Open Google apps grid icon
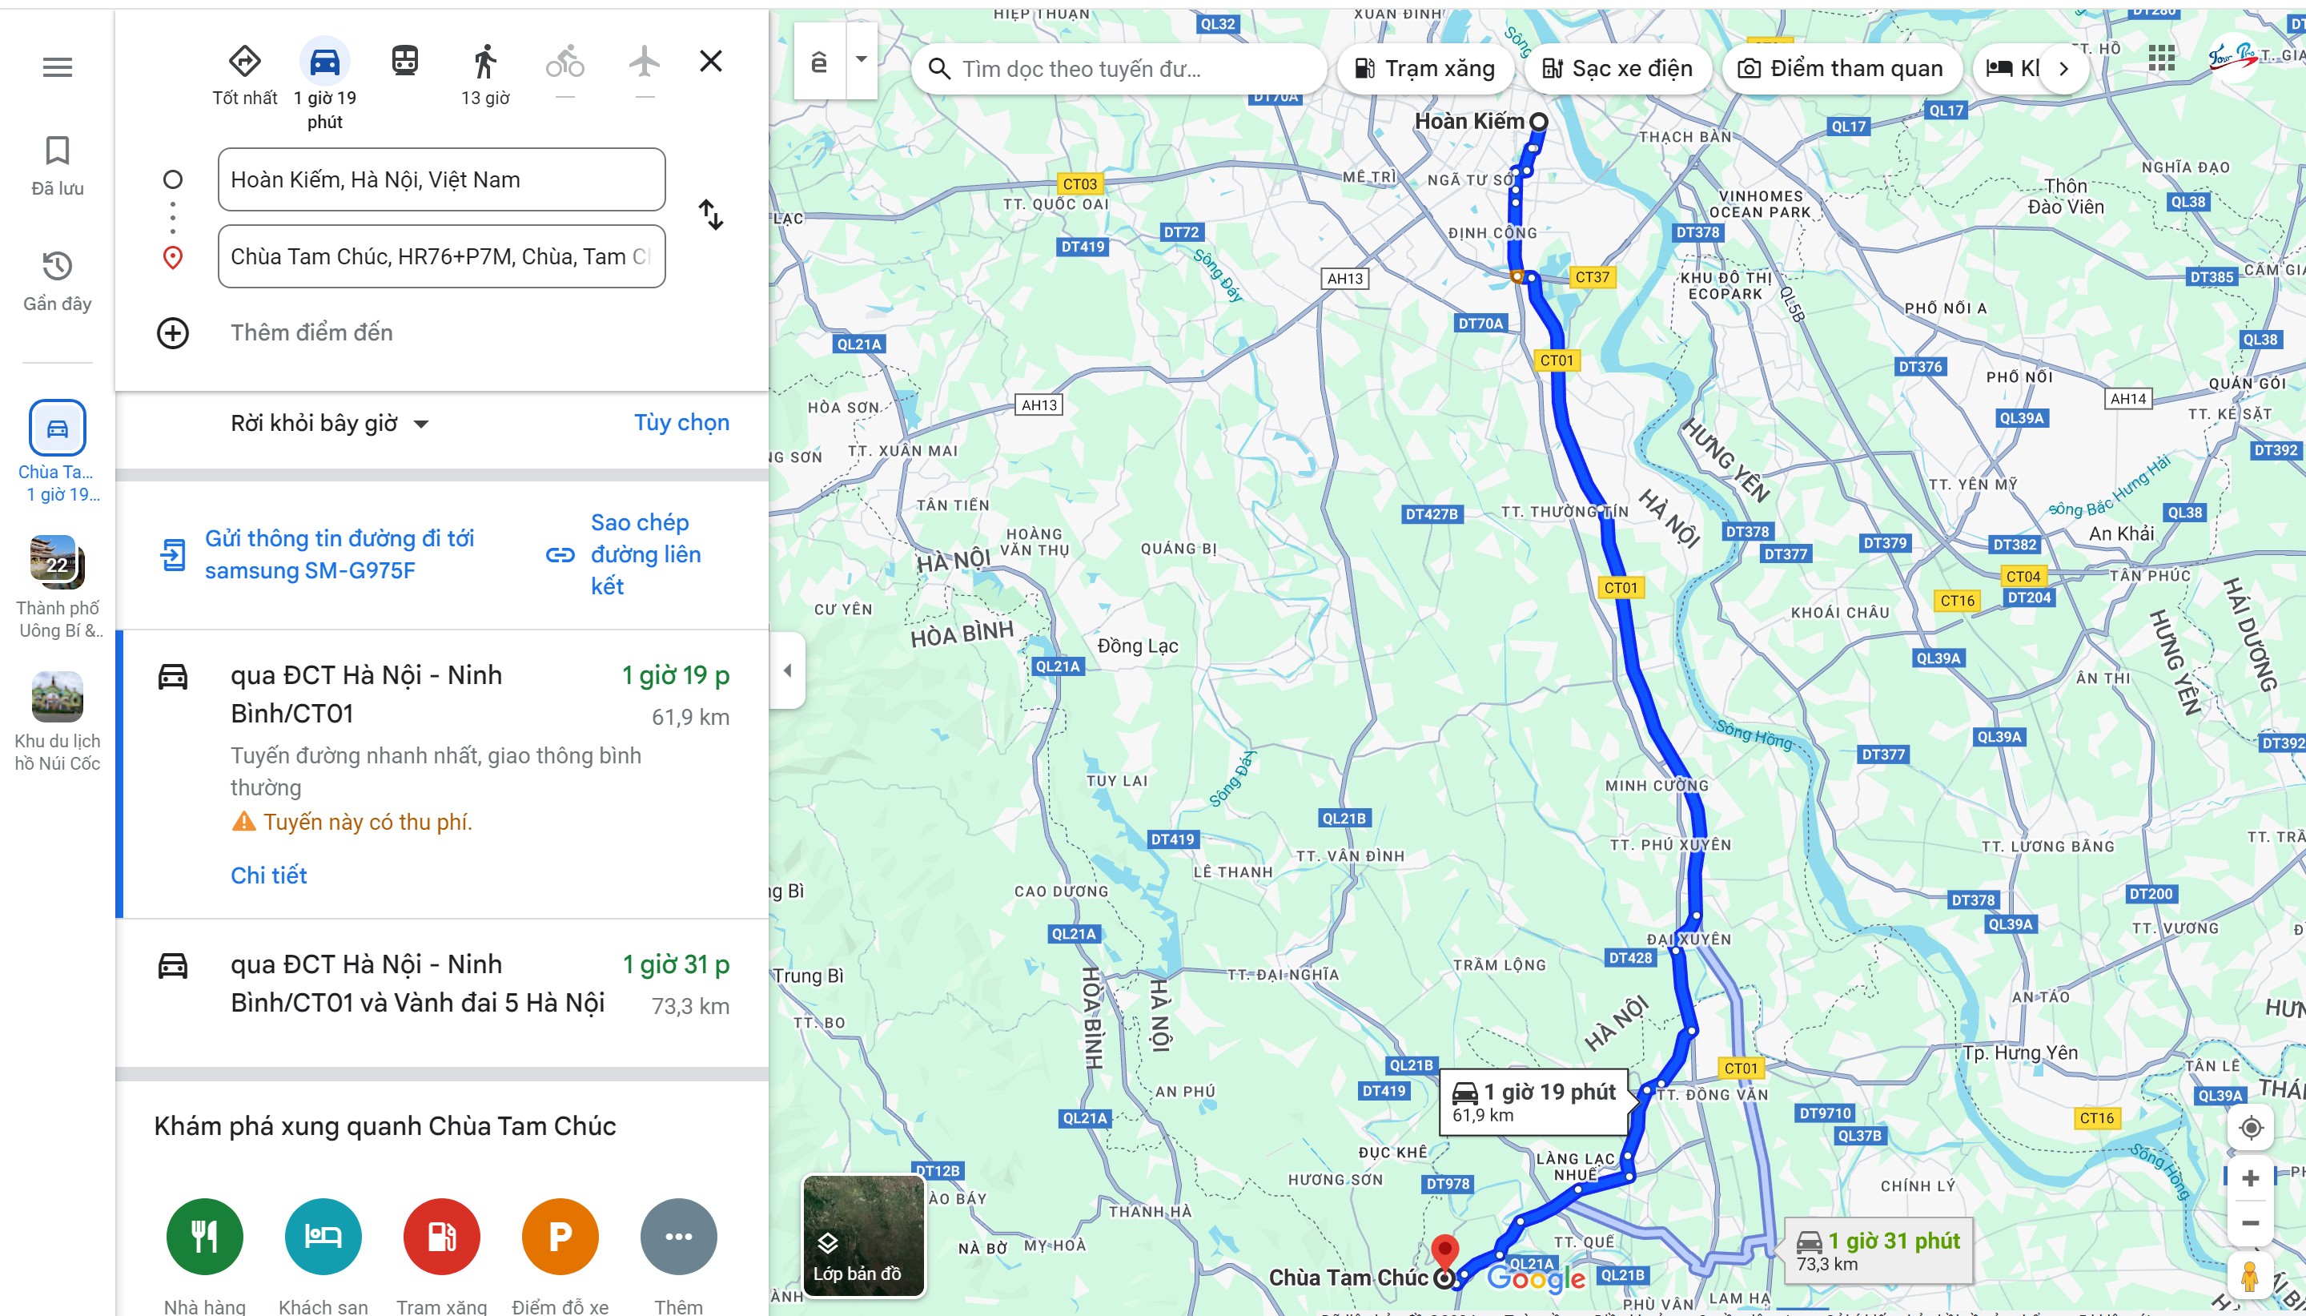This screenshot has height=1316, width=2306. [x=2160, y=58]
